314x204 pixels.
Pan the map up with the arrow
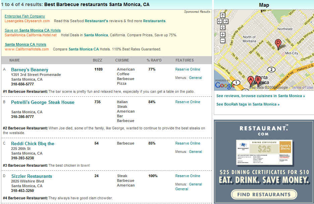(223, 15)
